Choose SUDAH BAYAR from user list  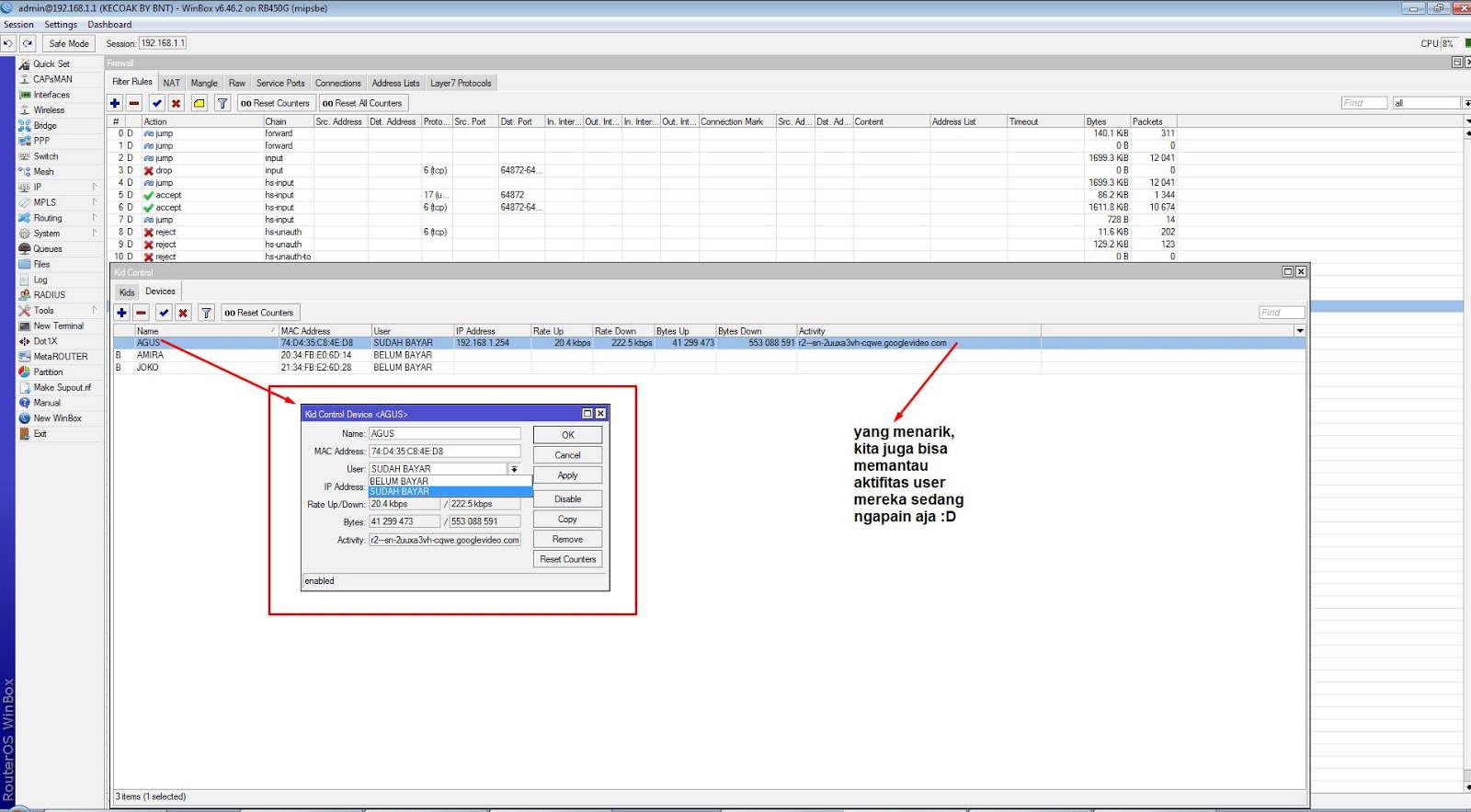point(450,491)
